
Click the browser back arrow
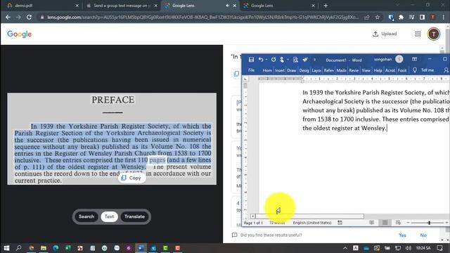pyautogui.click(x=8, y=17)
